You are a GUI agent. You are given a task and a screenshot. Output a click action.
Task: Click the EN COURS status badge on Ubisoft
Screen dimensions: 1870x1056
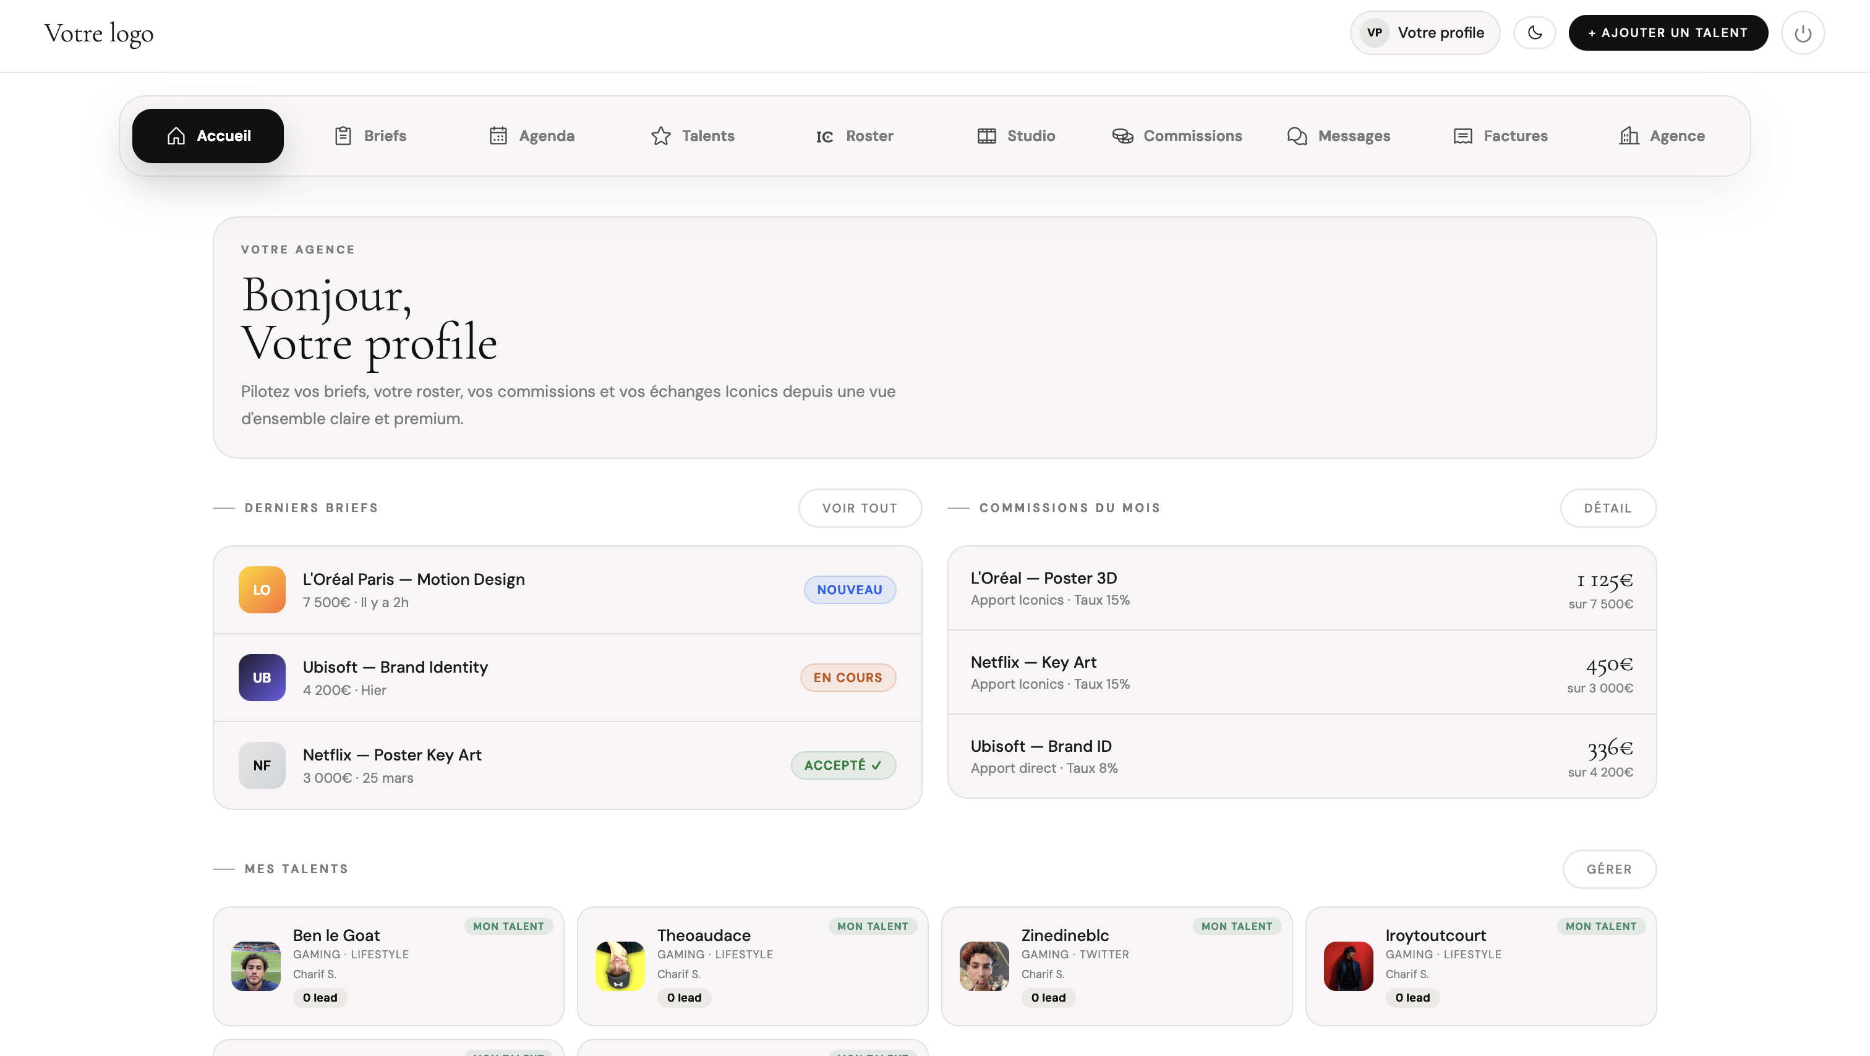(847, 677)
